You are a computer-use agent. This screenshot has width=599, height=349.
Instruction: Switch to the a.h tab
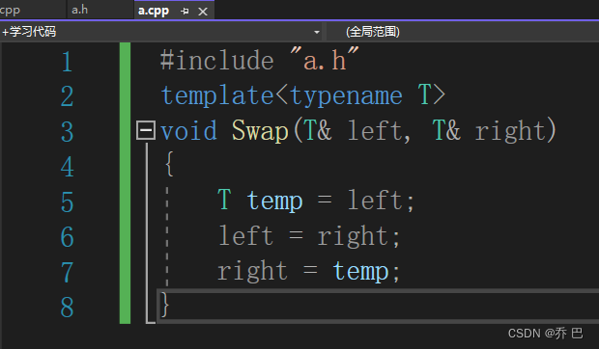pyautogui.click(x=80, y=10)
